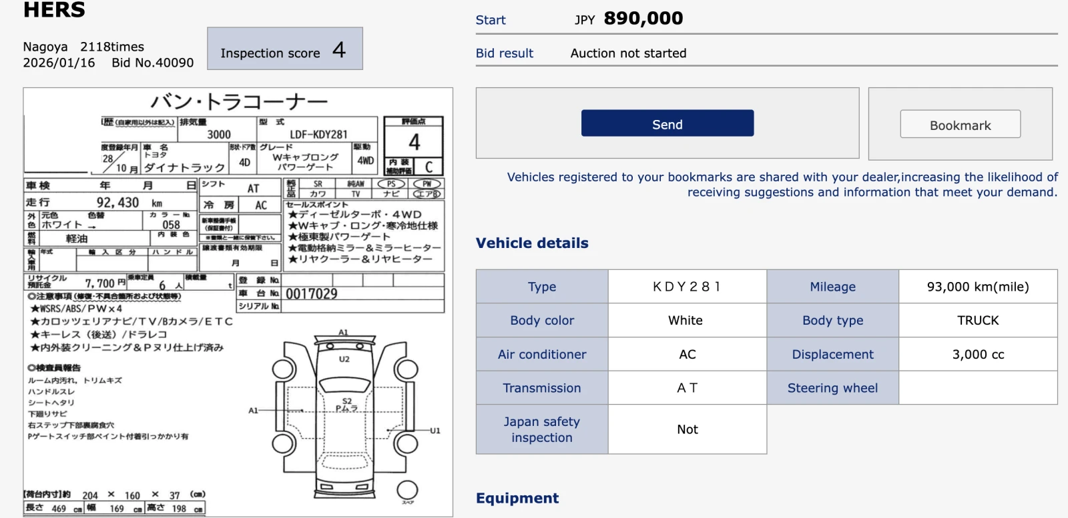Select the Body type value TRUCK
This screenshot has height=518, width=1068.
(x=977, y=321)
